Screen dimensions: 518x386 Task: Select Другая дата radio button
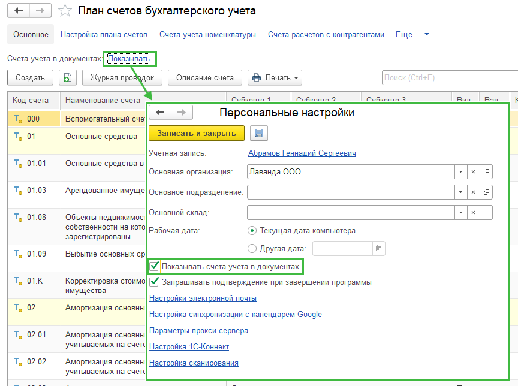(x=252, y=248)
